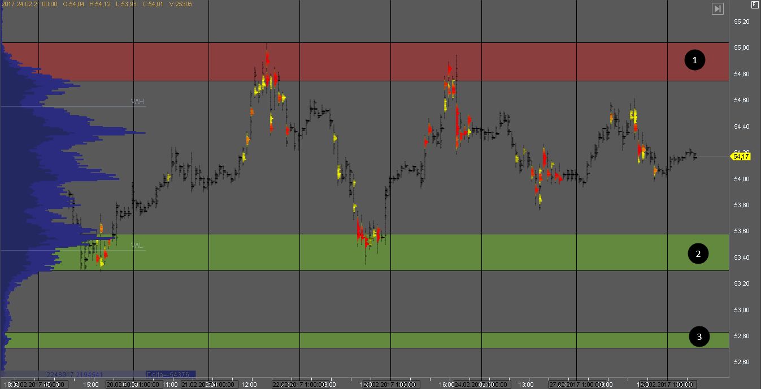
Task: Click the 27.02.2017 date marker on time axis
Action: 576,384
